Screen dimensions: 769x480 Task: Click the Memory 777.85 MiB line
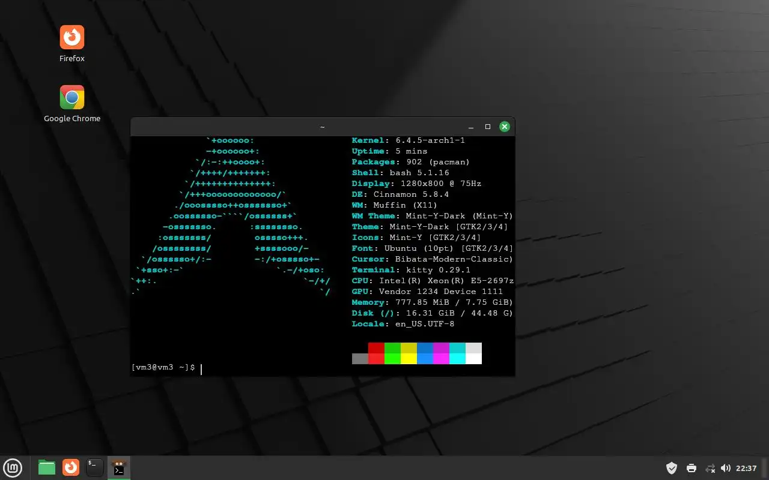(x=433, y=302)
